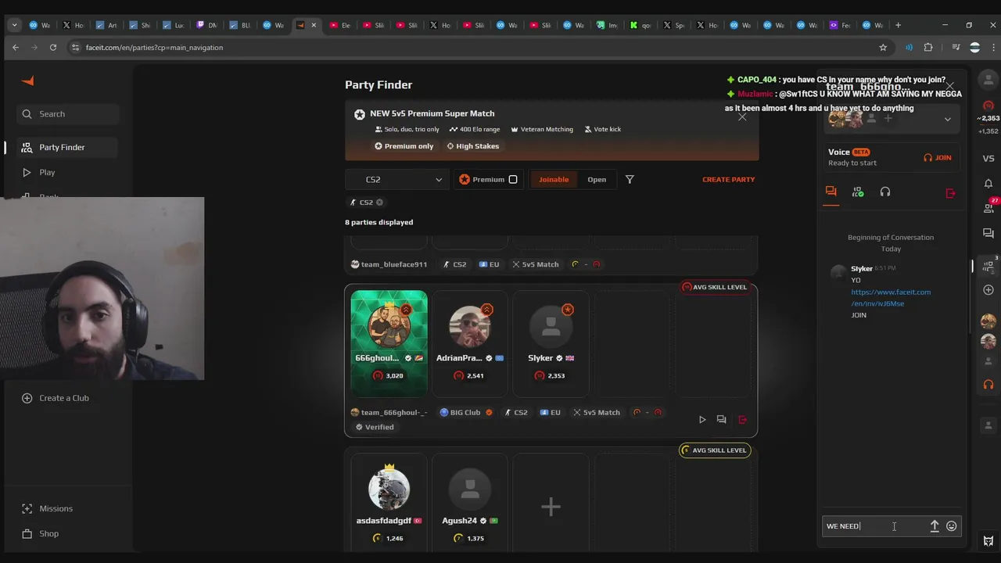Bookmark this page with star icon

point(883,48)
